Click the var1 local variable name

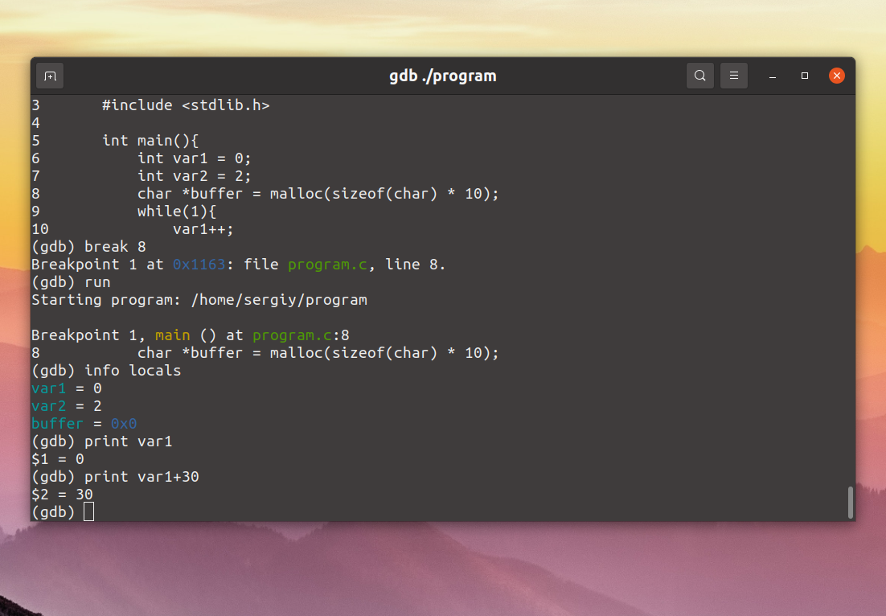[x=48, y=388]
